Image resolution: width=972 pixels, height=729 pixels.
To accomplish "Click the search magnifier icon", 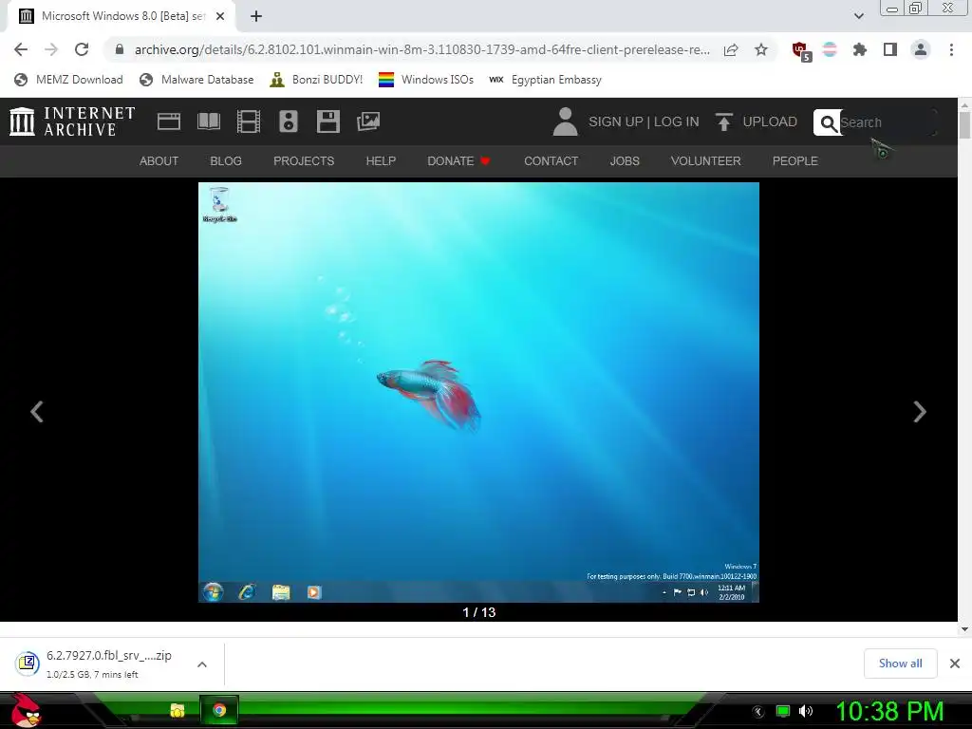I will click(828, 122).
